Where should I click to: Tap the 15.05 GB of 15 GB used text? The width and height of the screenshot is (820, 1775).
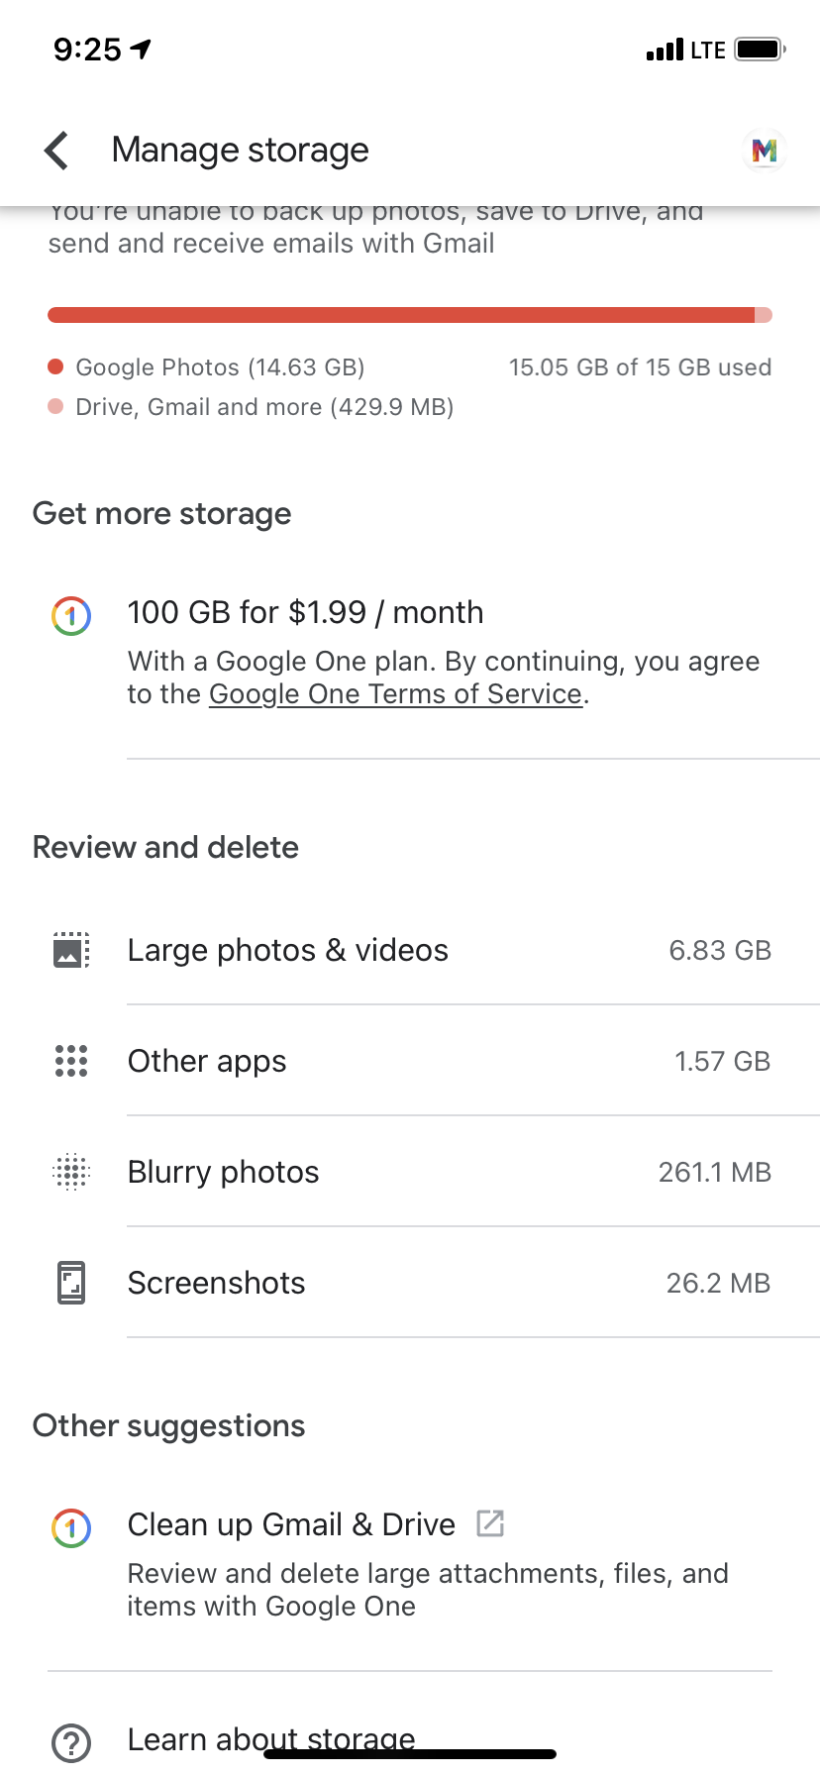(x=640, y=367)
